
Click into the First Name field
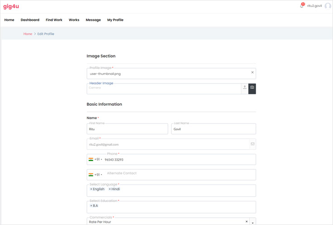(x=127, y=129)
